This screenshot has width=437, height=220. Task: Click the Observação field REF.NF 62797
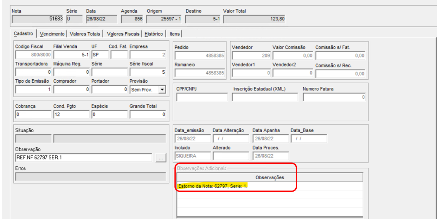(x=84, y=158)
